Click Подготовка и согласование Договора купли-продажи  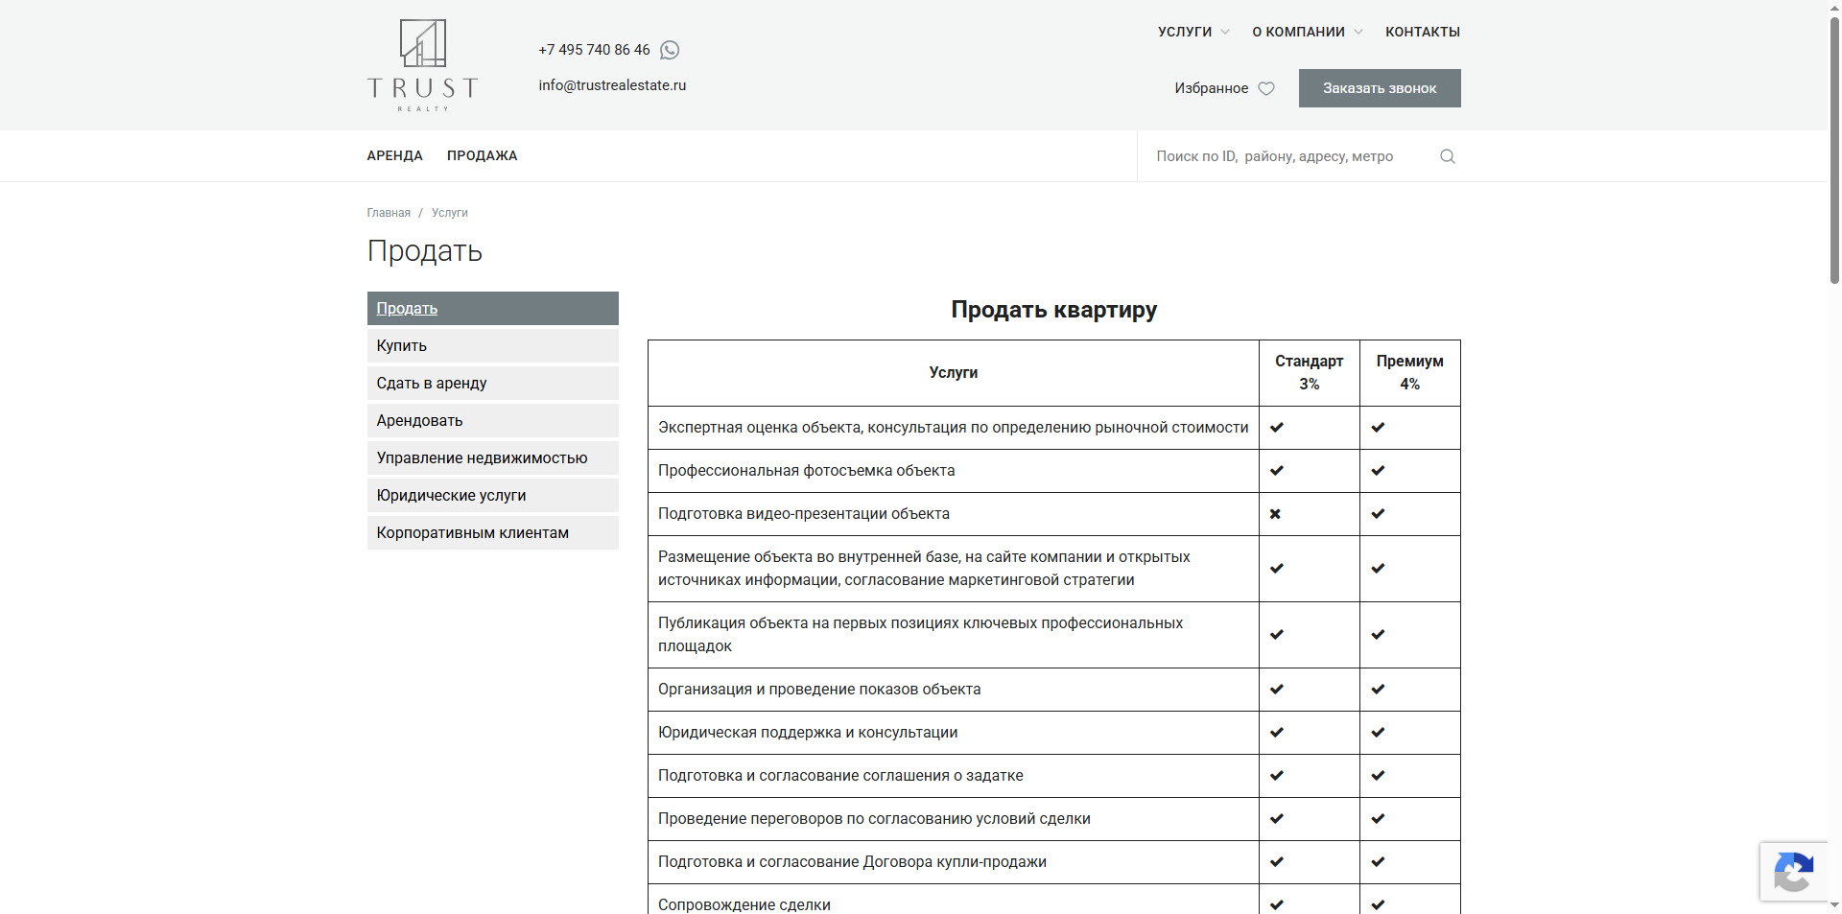pyautogui.click(x=852, y=862)
